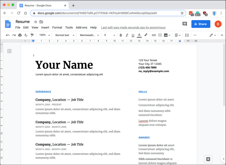Hide the menus with up chevron
Screen dimensions: 226x165
click(222, 35)
